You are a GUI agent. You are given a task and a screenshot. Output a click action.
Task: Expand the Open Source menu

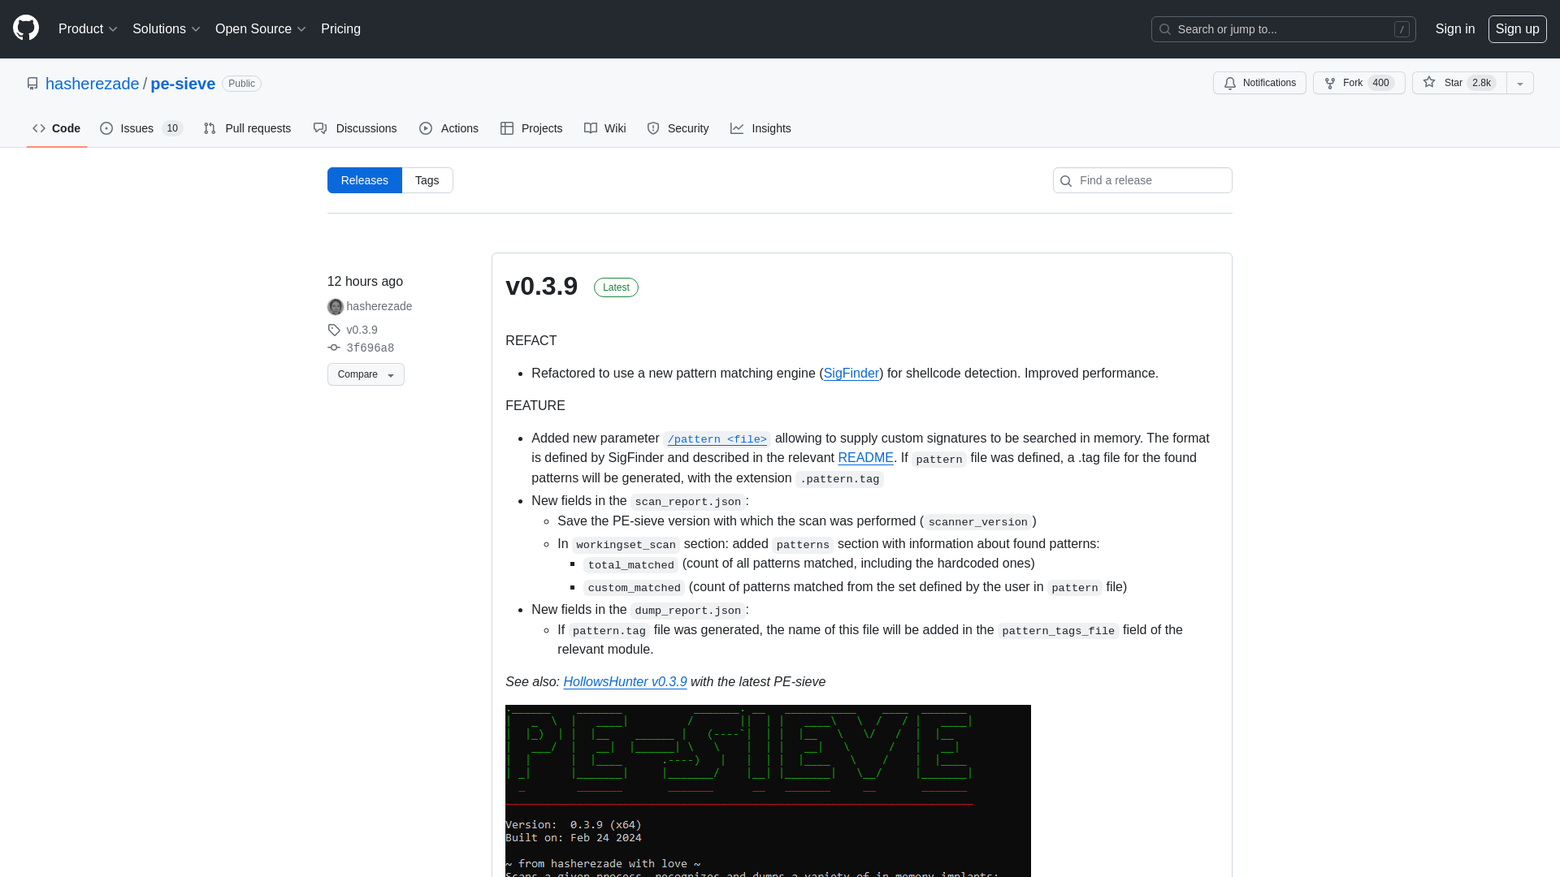click(x=260, y=29)
